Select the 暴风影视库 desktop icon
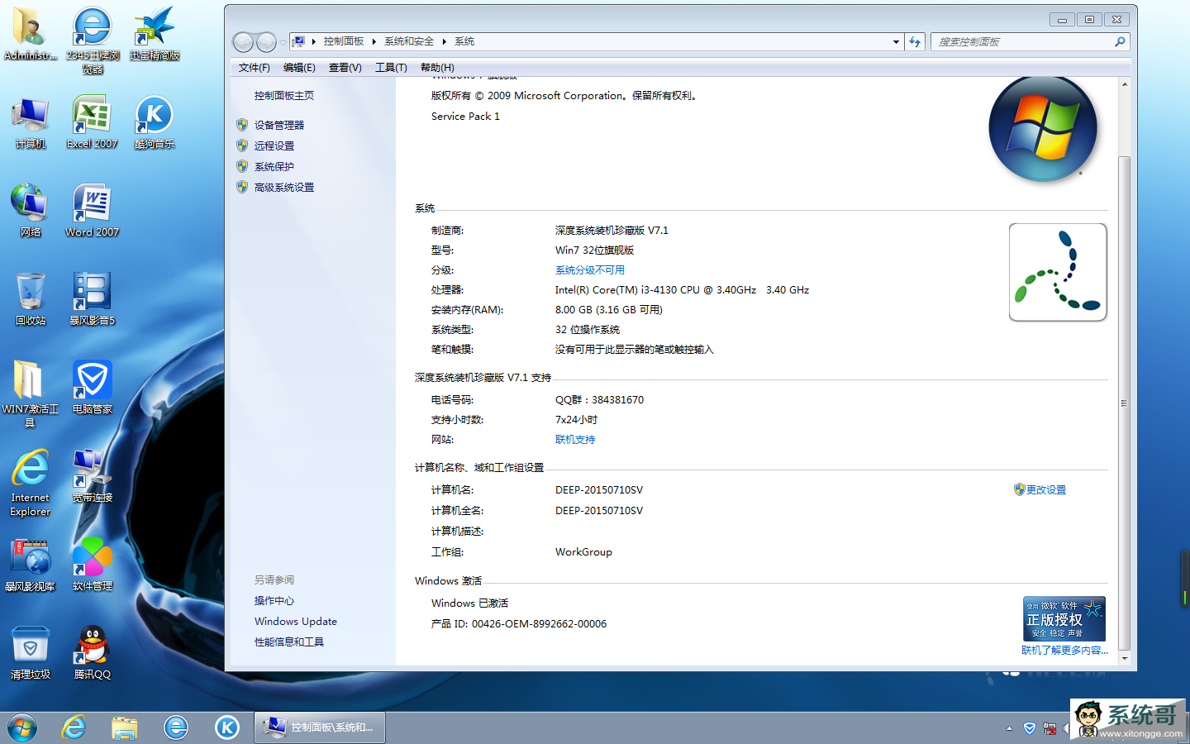Screen dimensions: 1190x744 tap(31, 565)
